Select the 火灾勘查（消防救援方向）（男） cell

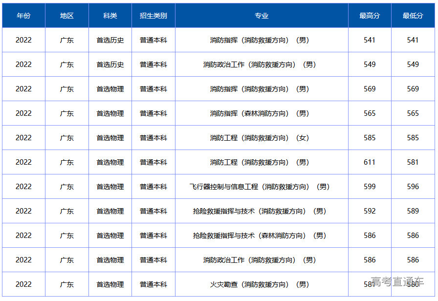260,284
